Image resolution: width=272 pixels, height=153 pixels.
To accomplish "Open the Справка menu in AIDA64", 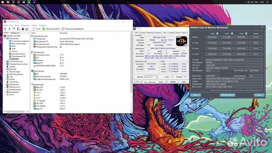I will click(42, 25).
